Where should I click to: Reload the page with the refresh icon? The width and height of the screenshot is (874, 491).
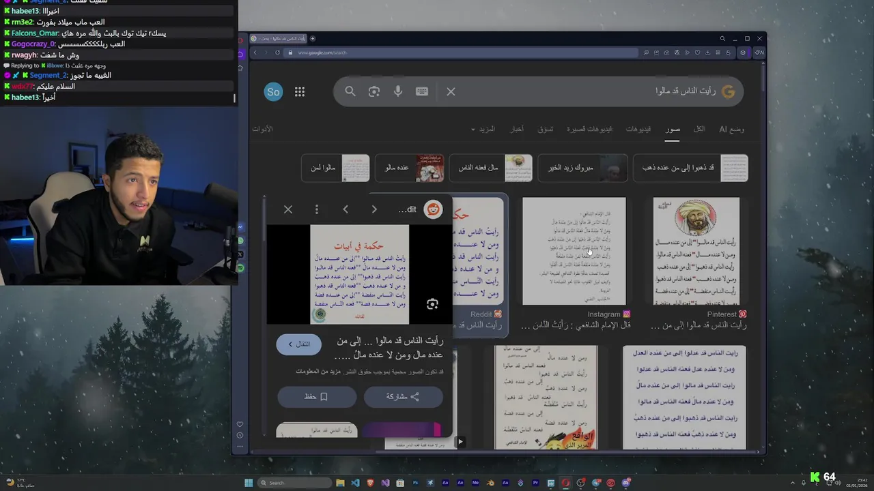(277, 53)
